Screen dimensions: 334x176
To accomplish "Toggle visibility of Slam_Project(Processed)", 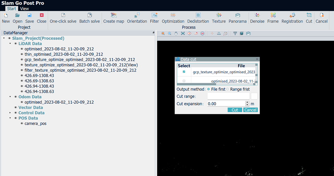I will pyautogui.click(x=9, y=38).
